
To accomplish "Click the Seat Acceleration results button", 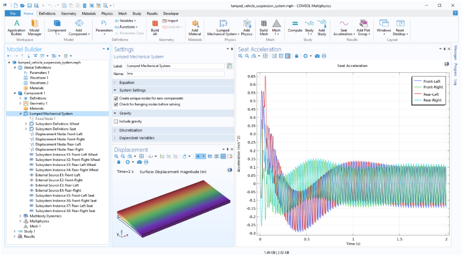I will pyautogui.click(x=344, y=28).
